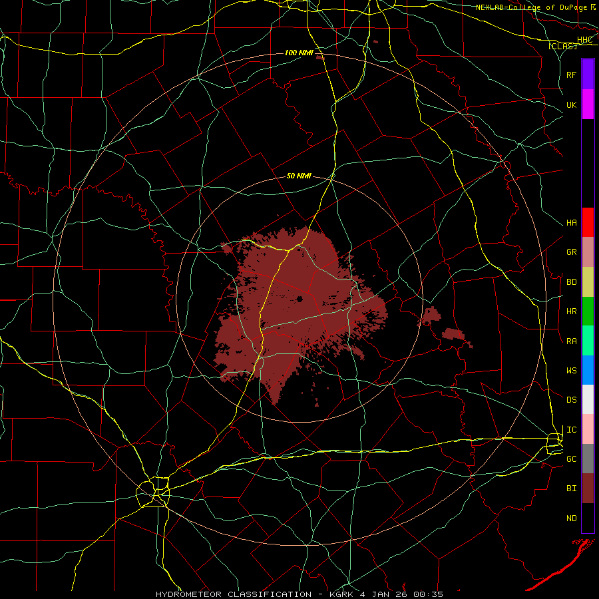Screen dimensions: 599x599
Task: Click the gray GC legend color swatch
Action: click(588, 459)
